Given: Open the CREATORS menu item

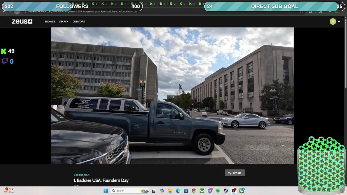Looking at the screenshot, I should tap(79, 21).
